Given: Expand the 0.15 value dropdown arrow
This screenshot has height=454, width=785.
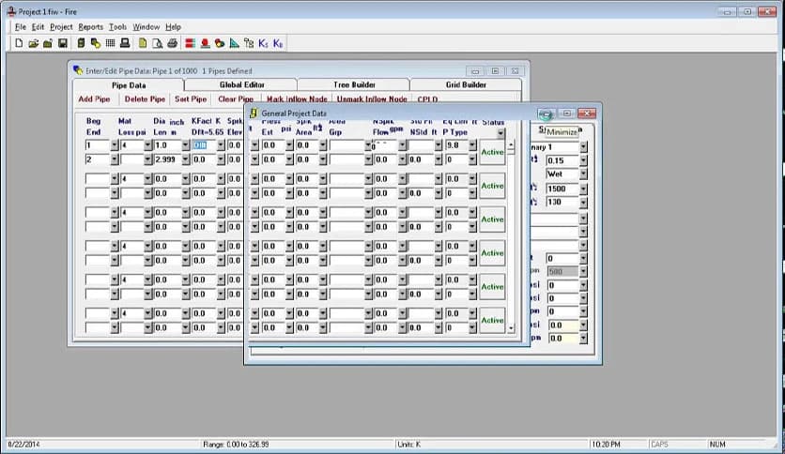Looking at the screenshot, I should [583, 160].
